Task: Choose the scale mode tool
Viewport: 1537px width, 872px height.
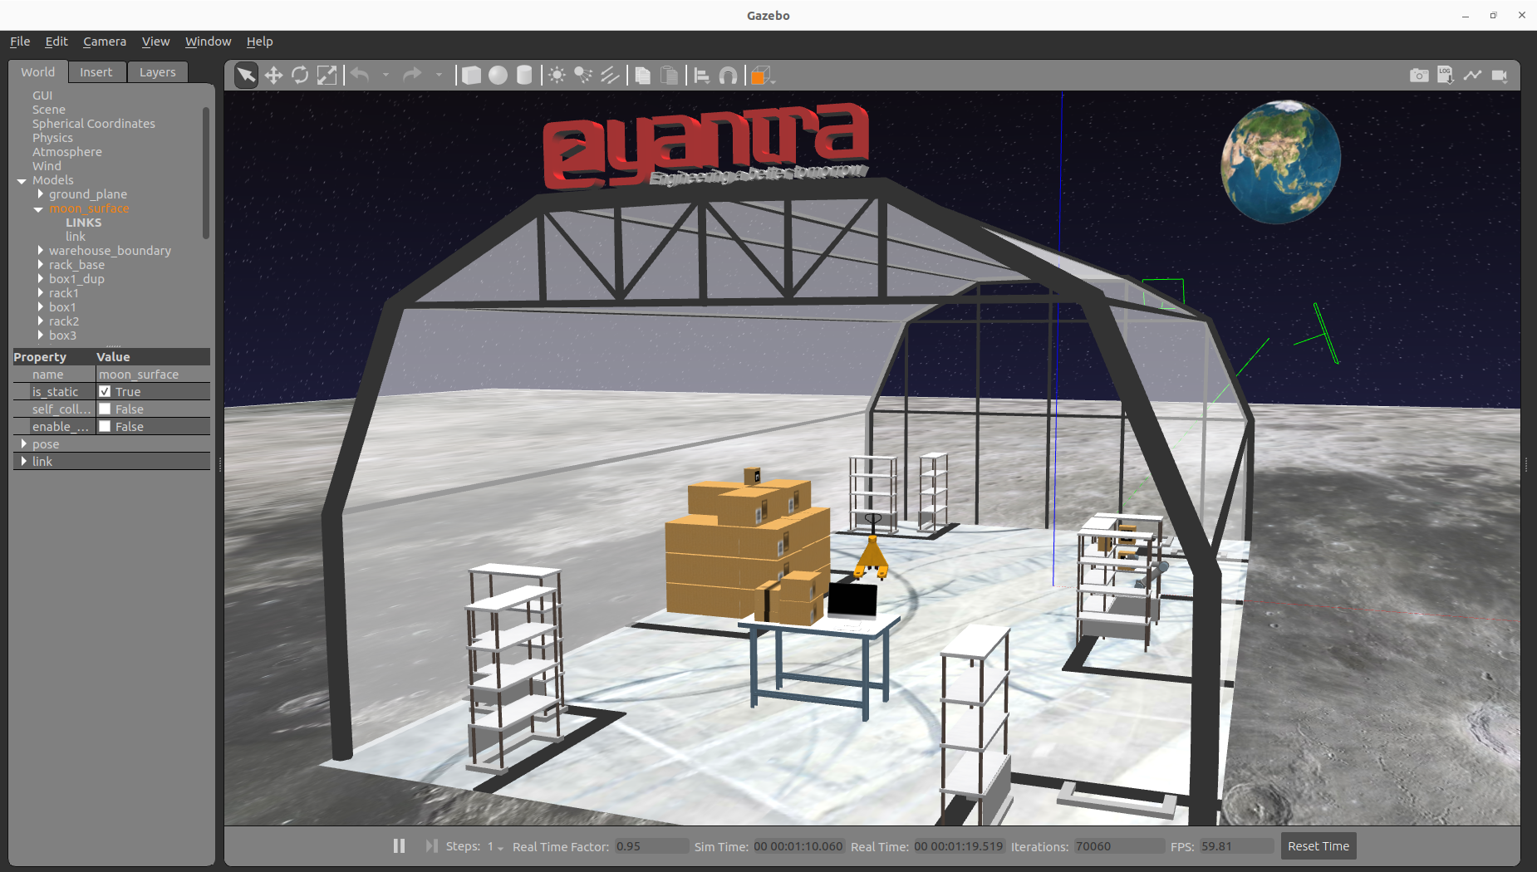Action: point(327,76)
